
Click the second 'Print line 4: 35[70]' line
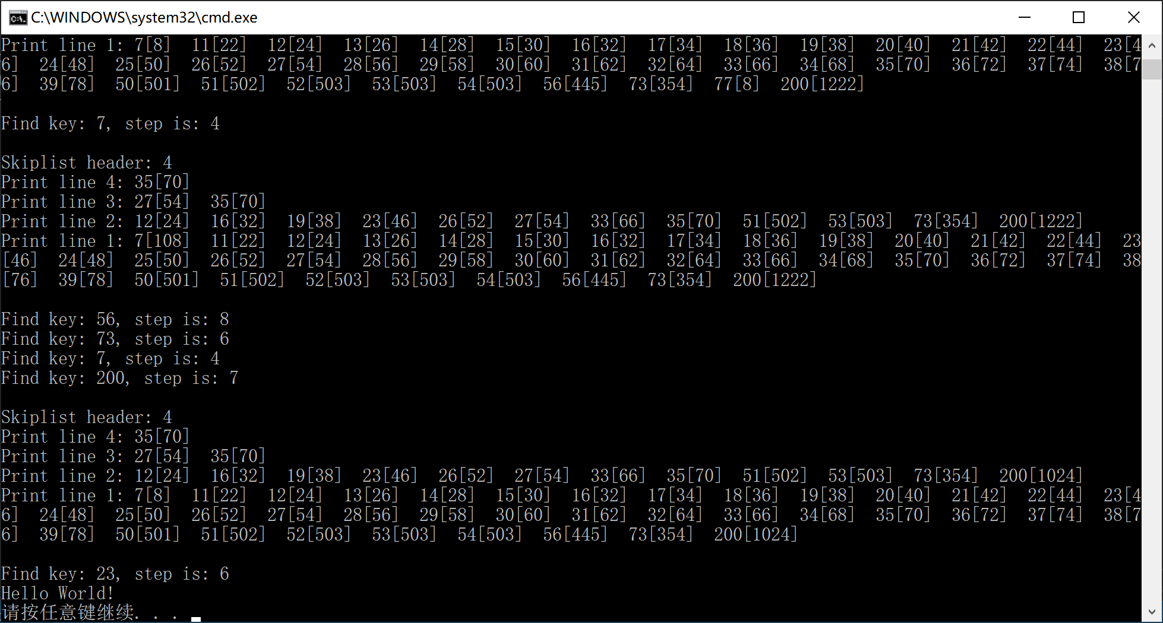[95, 437]
